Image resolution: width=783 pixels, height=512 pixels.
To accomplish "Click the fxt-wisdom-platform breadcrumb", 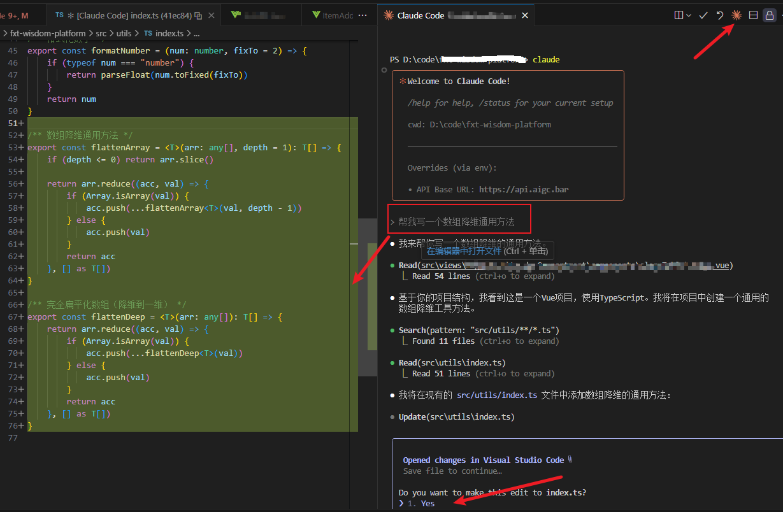I will (48, 33).
